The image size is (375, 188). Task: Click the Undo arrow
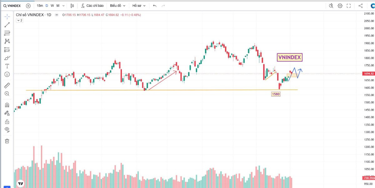(x=155, y=5)
